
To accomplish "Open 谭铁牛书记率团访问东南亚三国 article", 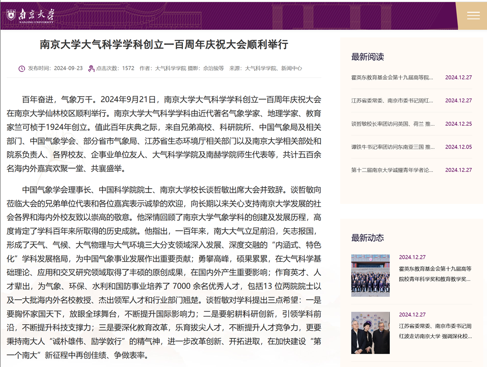I will tap(392, 147).
